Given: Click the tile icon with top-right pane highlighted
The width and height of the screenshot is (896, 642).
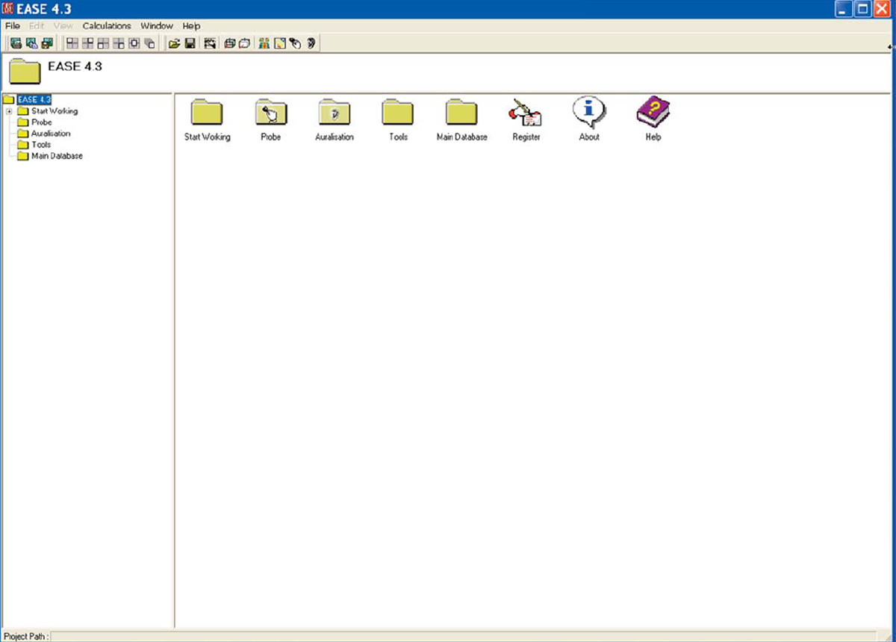Looking at the screenshot, I should point(88,43).
